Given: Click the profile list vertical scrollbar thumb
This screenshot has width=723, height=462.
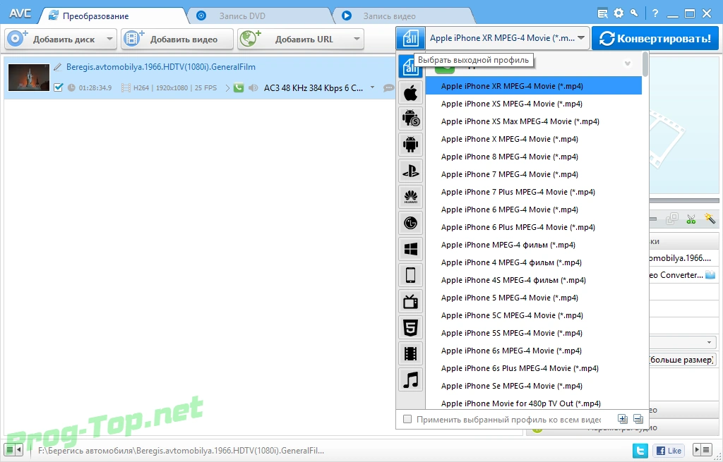Looking at the screenshot, I should (645, 64).
